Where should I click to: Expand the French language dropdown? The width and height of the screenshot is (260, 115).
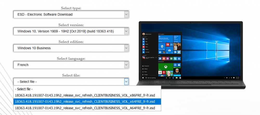pos(71,65)
